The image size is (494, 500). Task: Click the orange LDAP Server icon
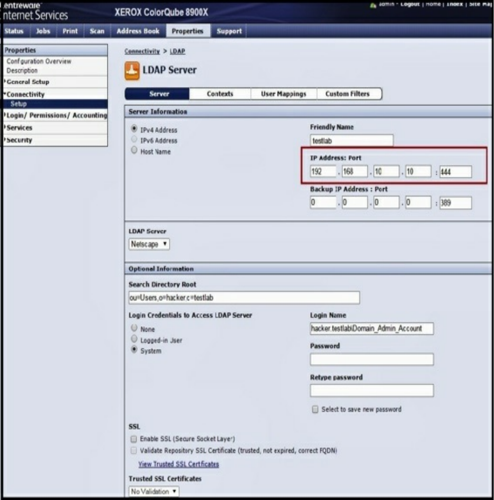click(x=132, y=70)
